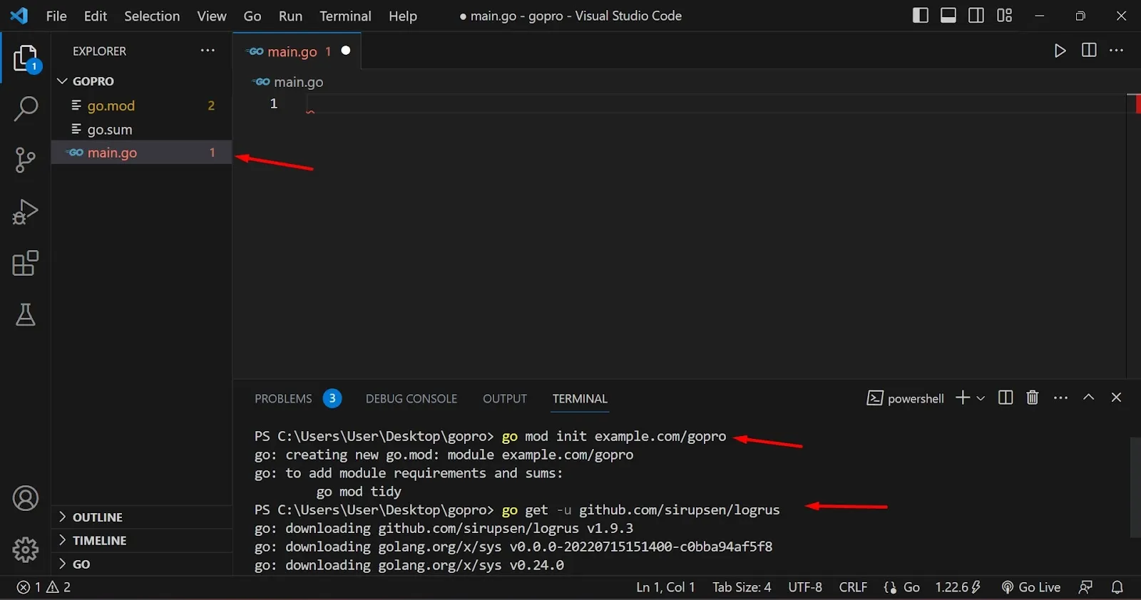The width and height of the screenshot is (1141, 600).
Task: Open the Explorer view in activity bar
Action: coord(26,58)
